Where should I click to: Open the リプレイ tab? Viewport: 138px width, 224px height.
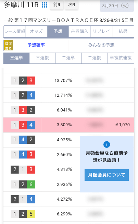pyautogui.click(x=101, y=31)
